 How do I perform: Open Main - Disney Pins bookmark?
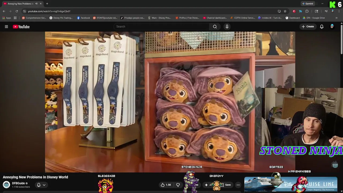click(160, 18)
